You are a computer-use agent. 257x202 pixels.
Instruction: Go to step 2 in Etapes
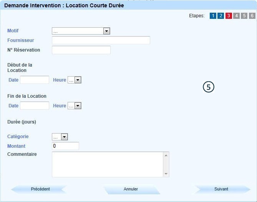tap(221, 16)
